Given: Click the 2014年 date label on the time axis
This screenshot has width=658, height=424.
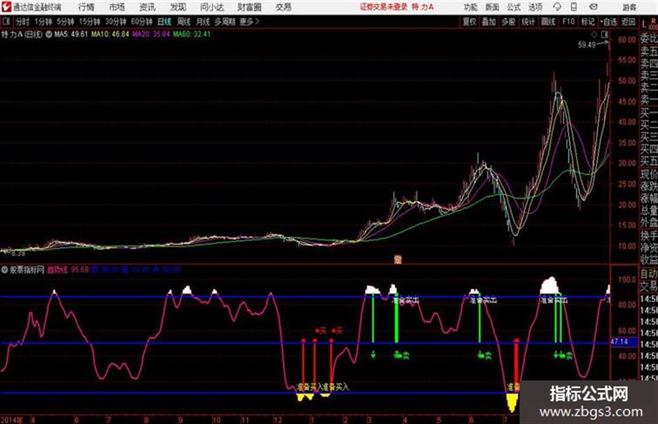Looking at the screenshot, I should [12, 420].
